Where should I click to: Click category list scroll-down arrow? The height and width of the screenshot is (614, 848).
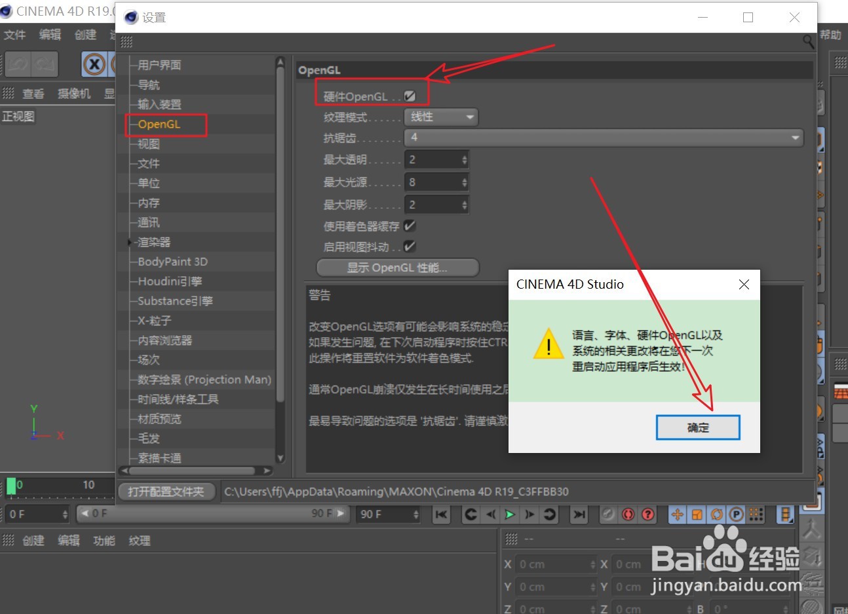[280, 458]
